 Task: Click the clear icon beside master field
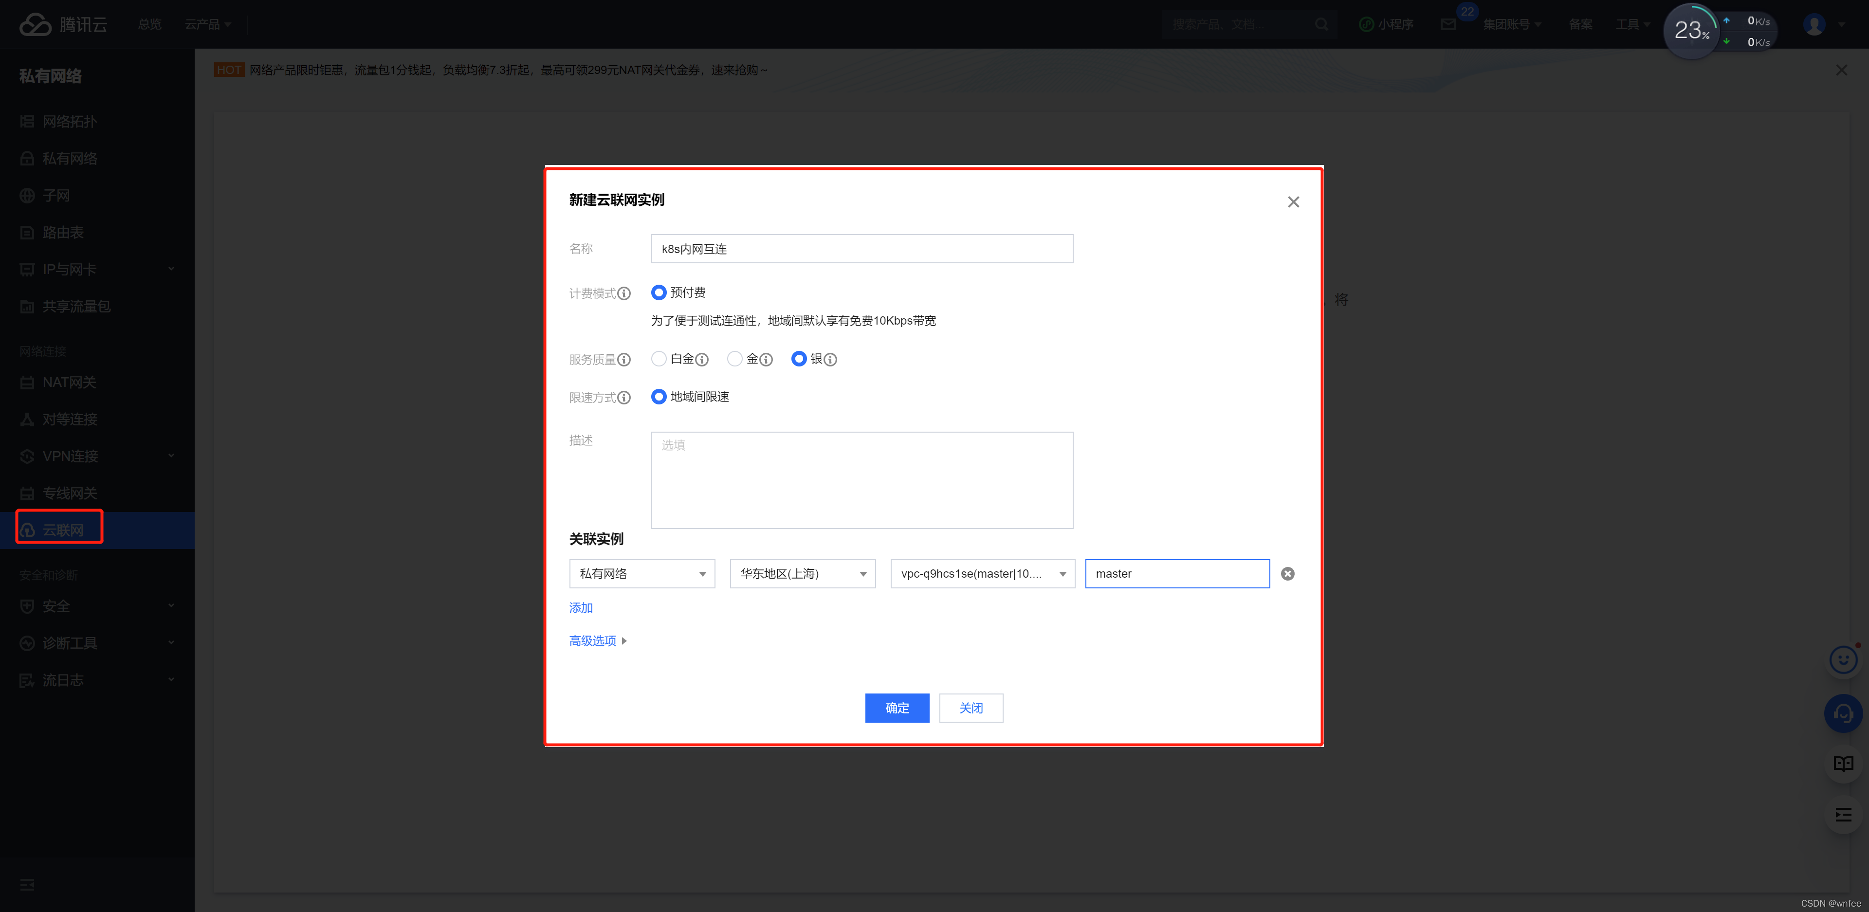click(x=1287, y=573)
